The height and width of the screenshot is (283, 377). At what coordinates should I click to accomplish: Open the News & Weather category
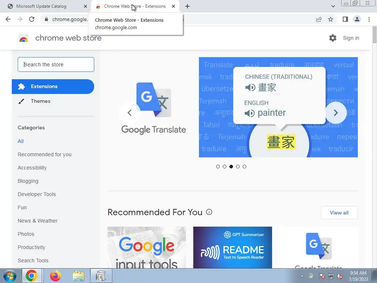[x=38, y=221]
